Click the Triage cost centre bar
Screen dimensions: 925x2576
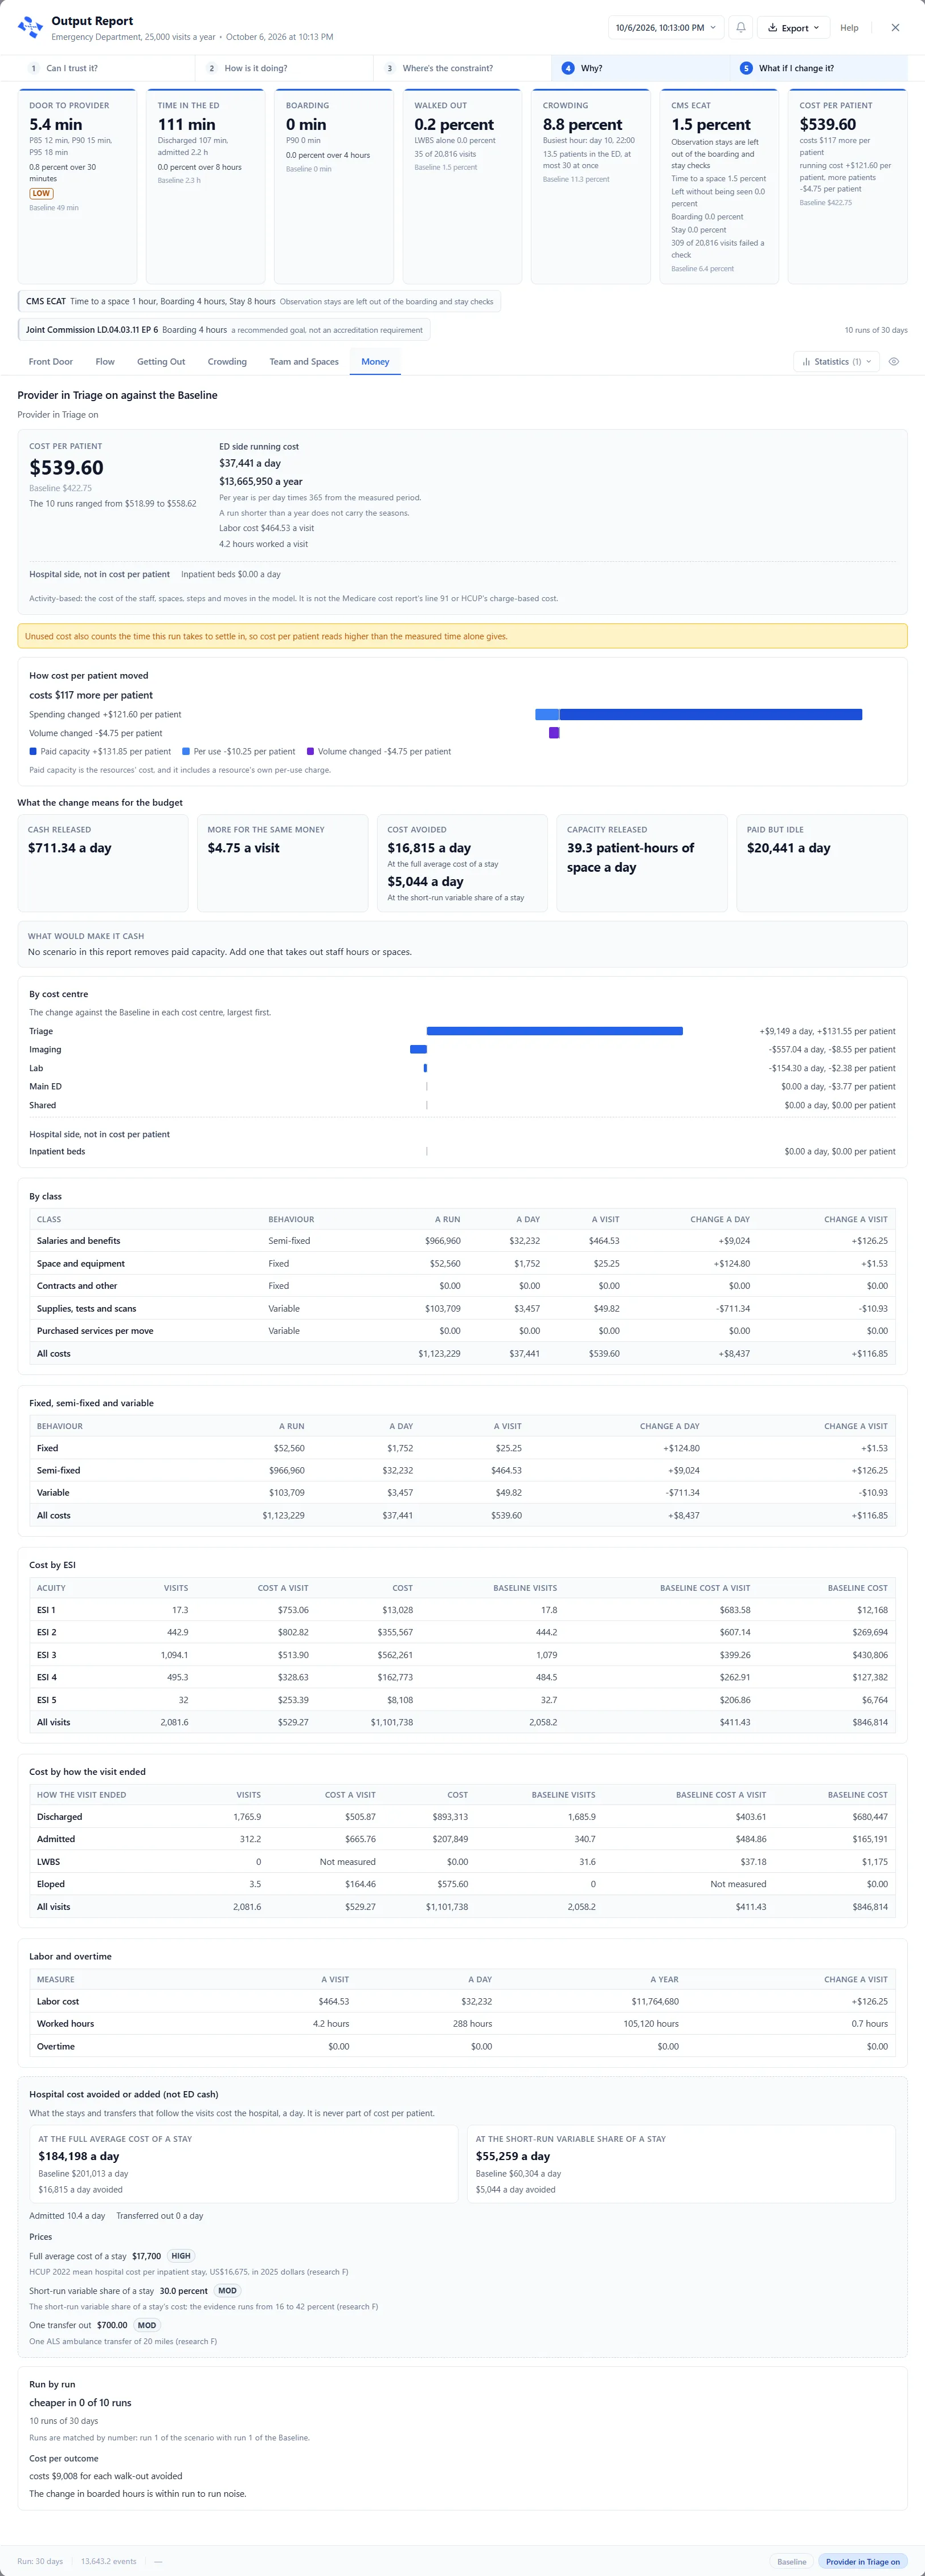555,1031
